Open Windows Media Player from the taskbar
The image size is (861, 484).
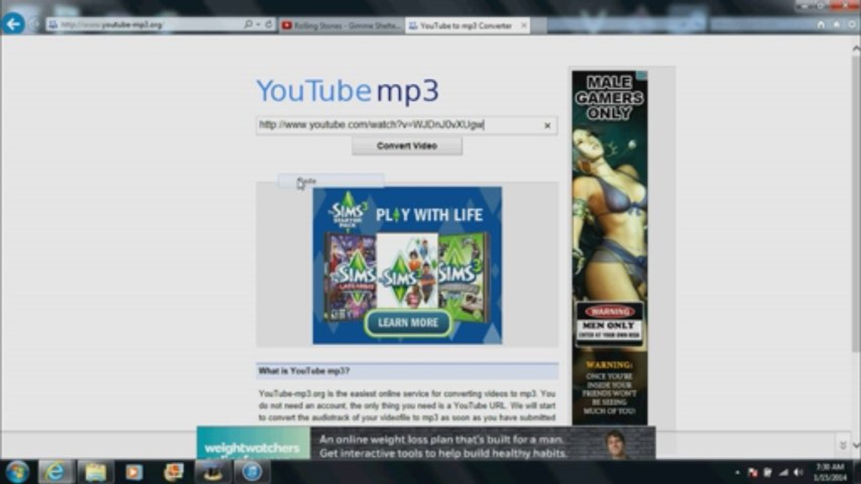pyautogui.click(x=132, y=472)
